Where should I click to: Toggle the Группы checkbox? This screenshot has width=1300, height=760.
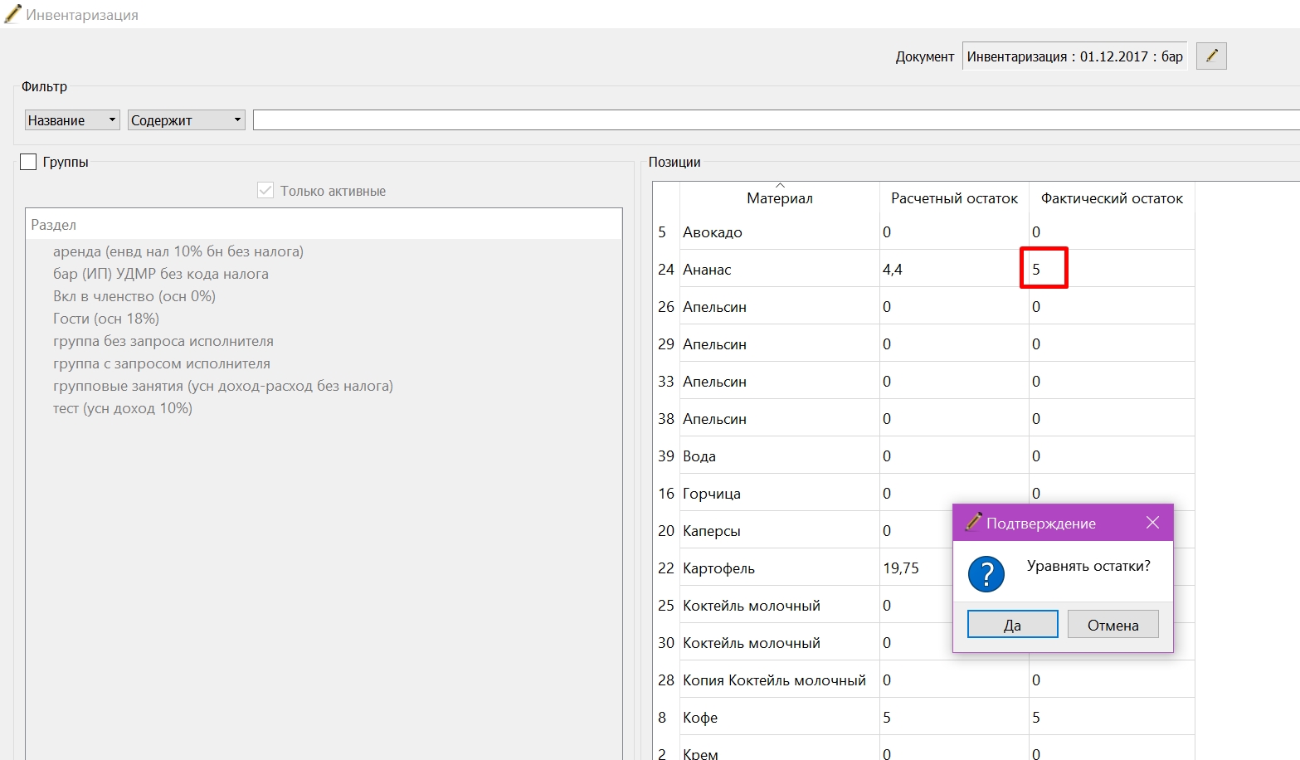[x=28, y=162]
